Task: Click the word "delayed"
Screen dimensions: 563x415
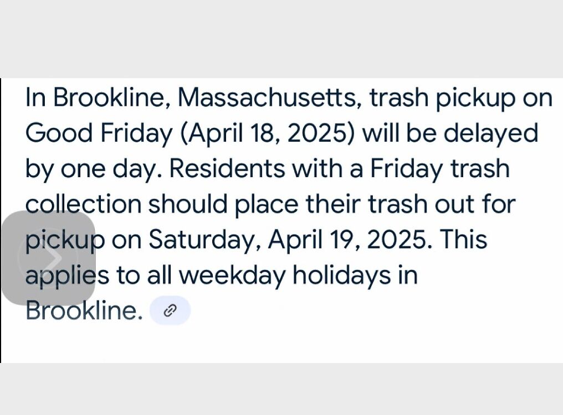Action: point(490,133)
